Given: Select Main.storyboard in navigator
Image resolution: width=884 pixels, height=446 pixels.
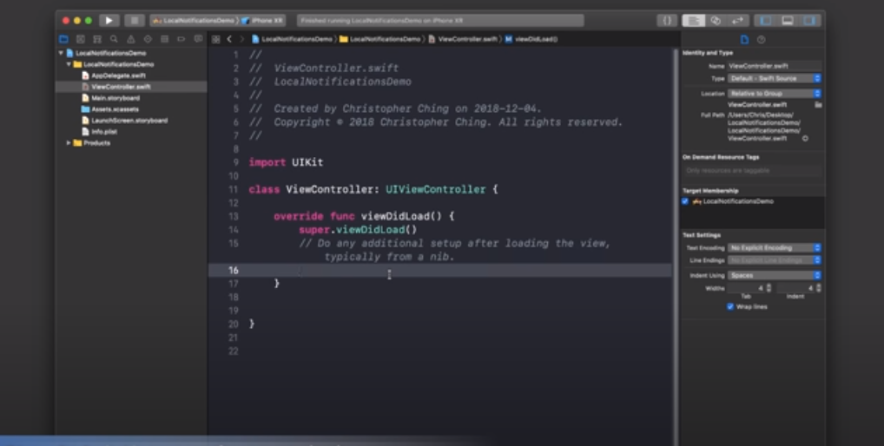Looking at the screenshot, I should 115,98.
